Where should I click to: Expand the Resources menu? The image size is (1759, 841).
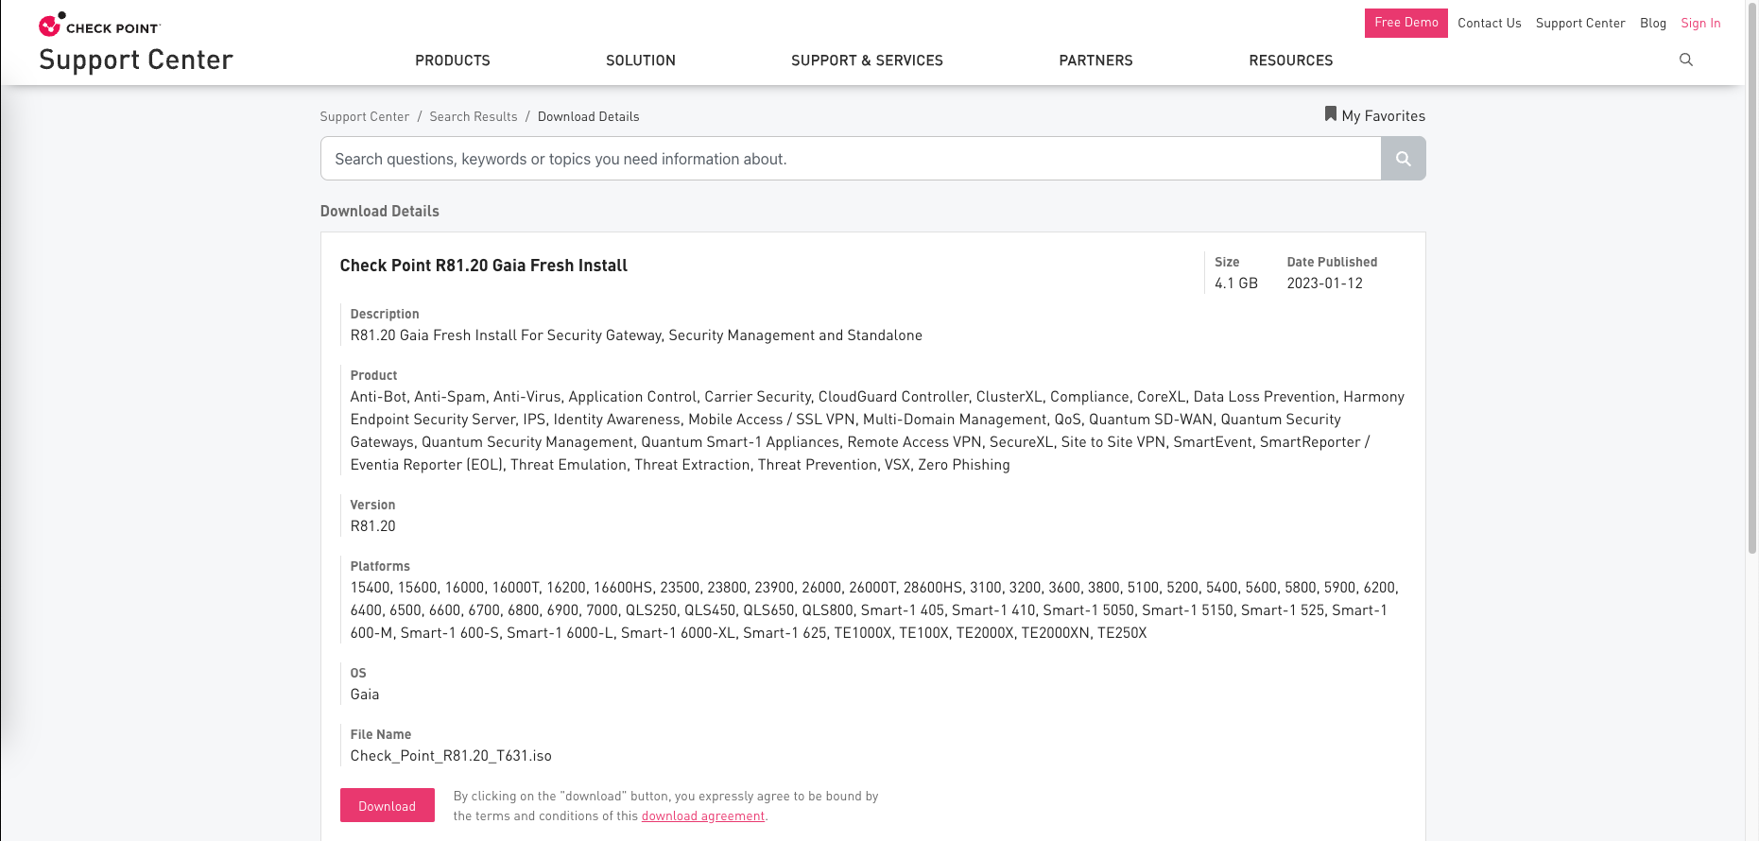1290,60
